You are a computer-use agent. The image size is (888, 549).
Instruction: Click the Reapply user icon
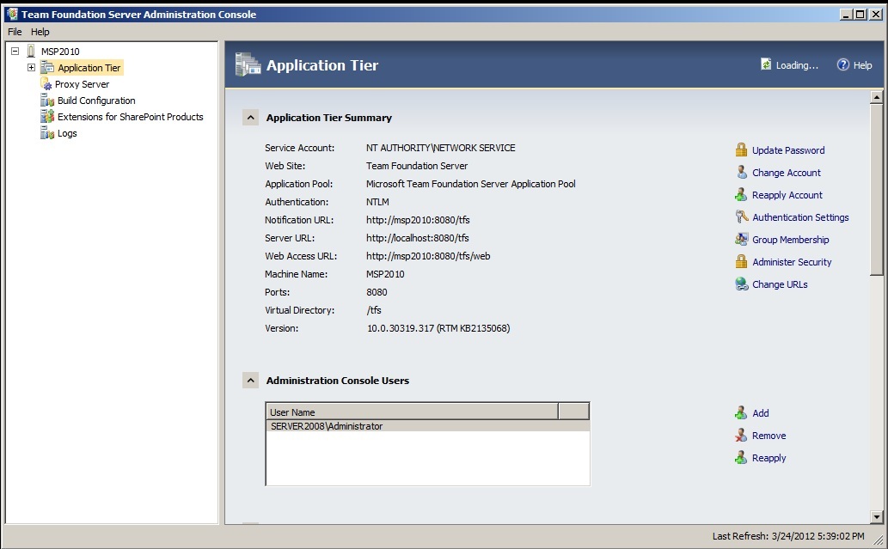pos(741,457)
